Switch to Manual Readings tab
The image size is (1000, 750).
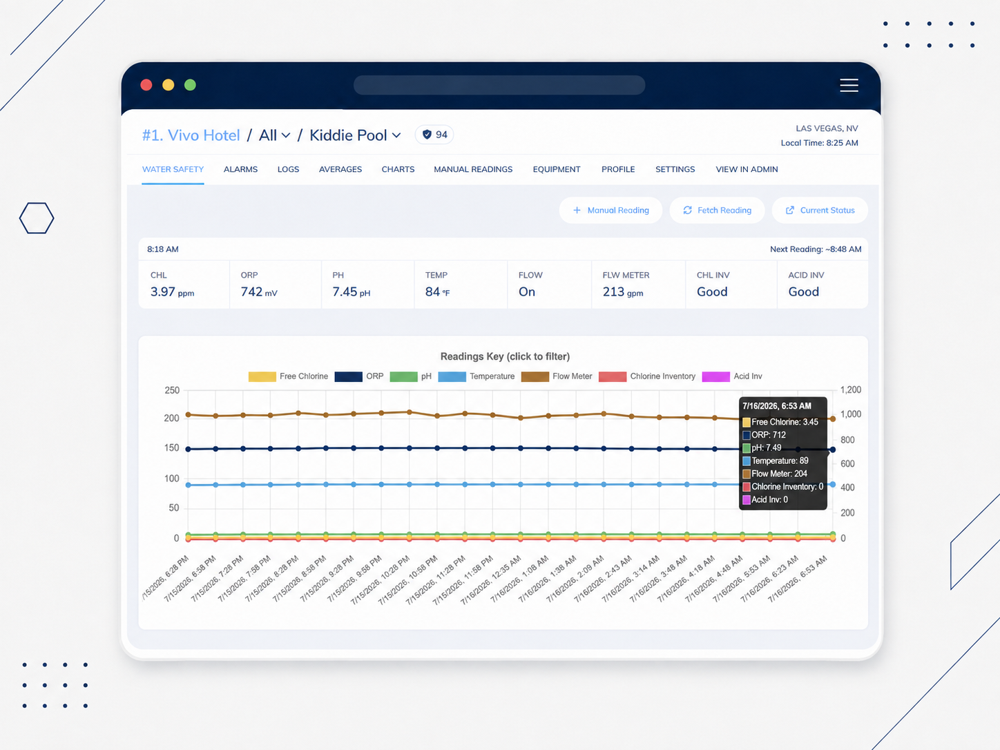tap(473, 169)
